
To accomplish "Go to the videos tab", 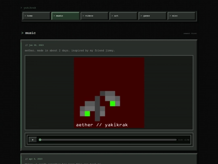I will (94, 16).
